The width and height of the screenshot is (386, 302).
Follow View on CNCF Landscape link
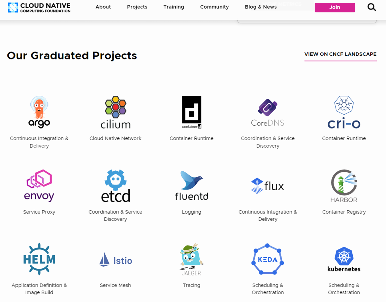341,54
